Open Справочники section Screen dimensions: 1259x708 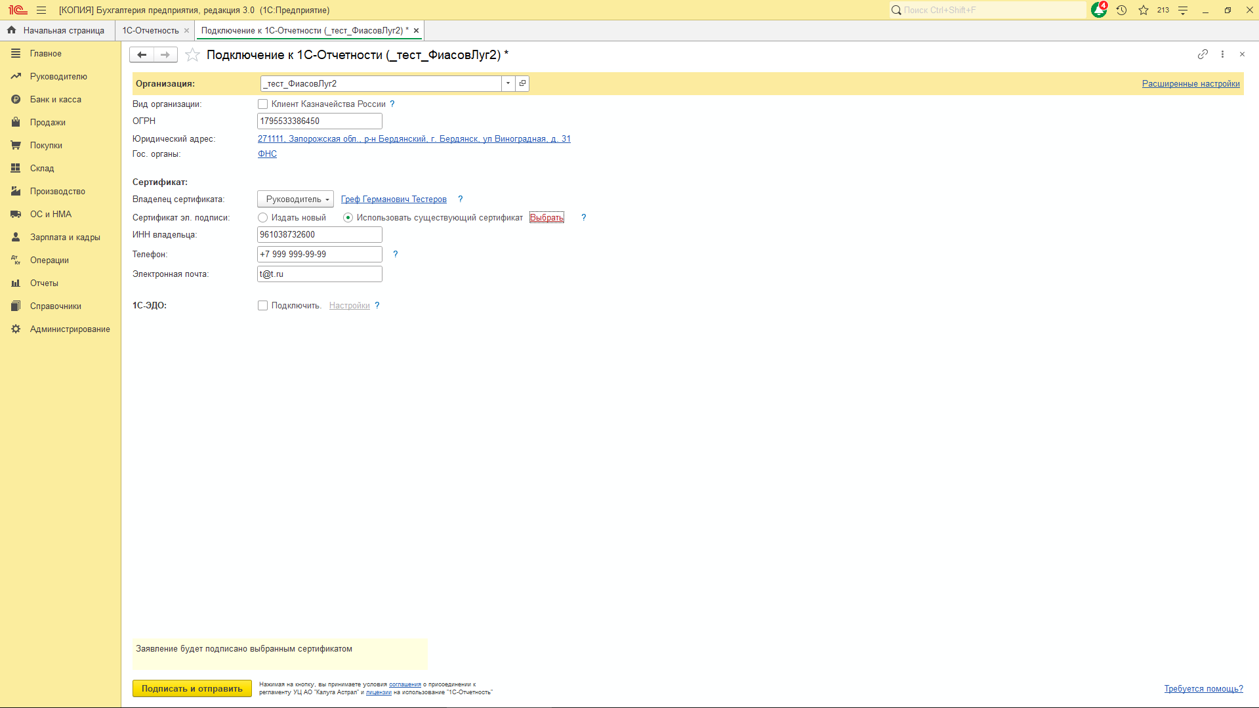[60, 306]
